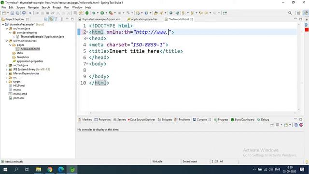Image resolution: width=309 pixels, height=174 pixels.
Task: Open Microsoft Edge from the taskbar
Action: (x=61, y=170)
